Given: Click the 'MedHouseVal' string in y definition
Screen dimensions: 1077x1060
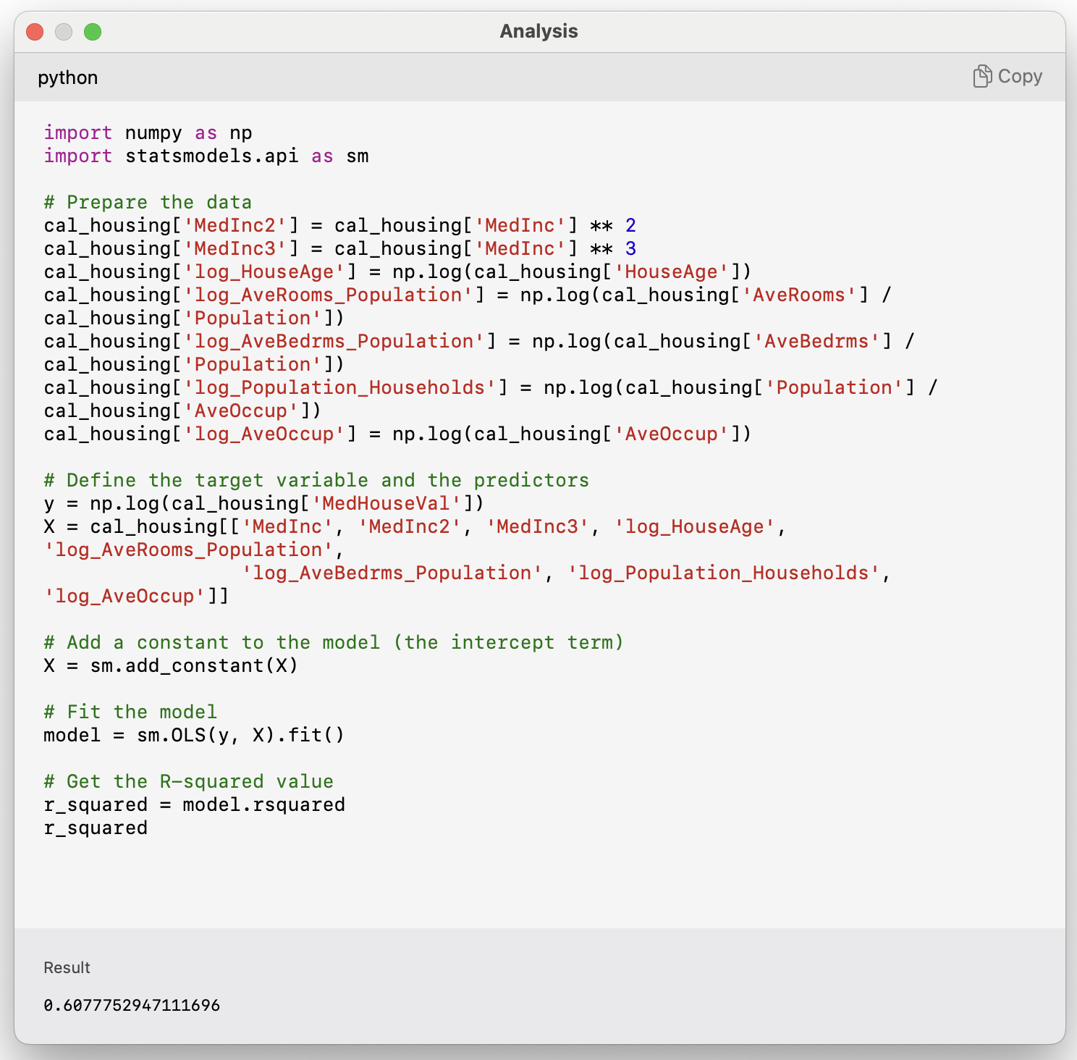Looking at the screenshot, I should pyautogui.click(x=386, y=504).
